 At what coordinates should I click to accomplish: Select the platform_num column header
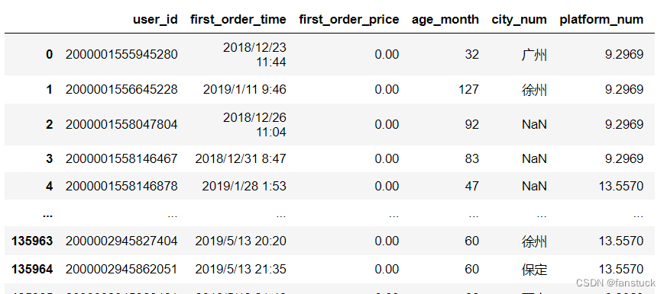pyautogui.click(x=601, y=20)
